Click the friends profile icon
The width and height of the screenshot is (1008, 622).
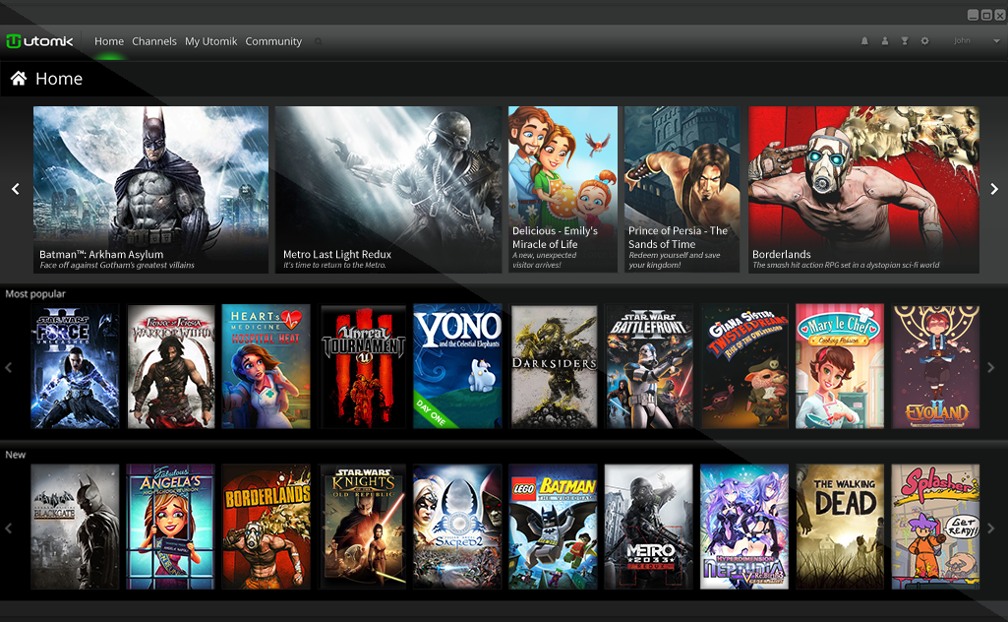tap(885, 41)
